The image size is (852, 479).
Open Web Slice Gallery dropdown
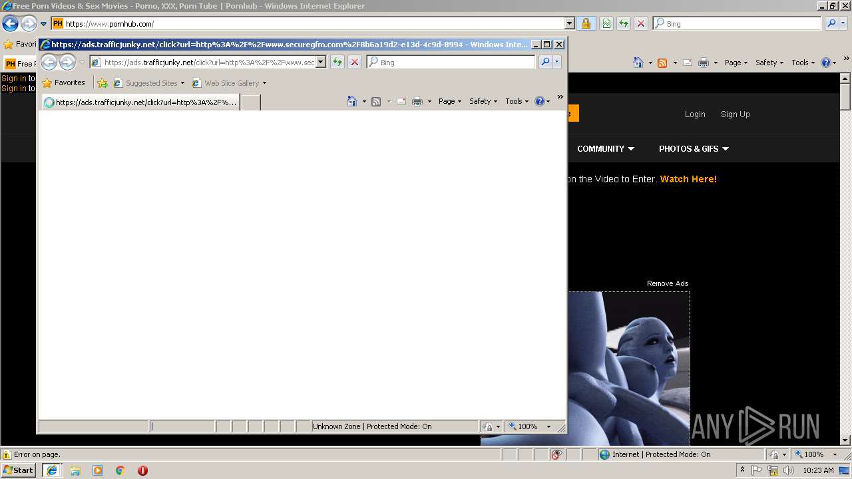[x=229, y=83]
